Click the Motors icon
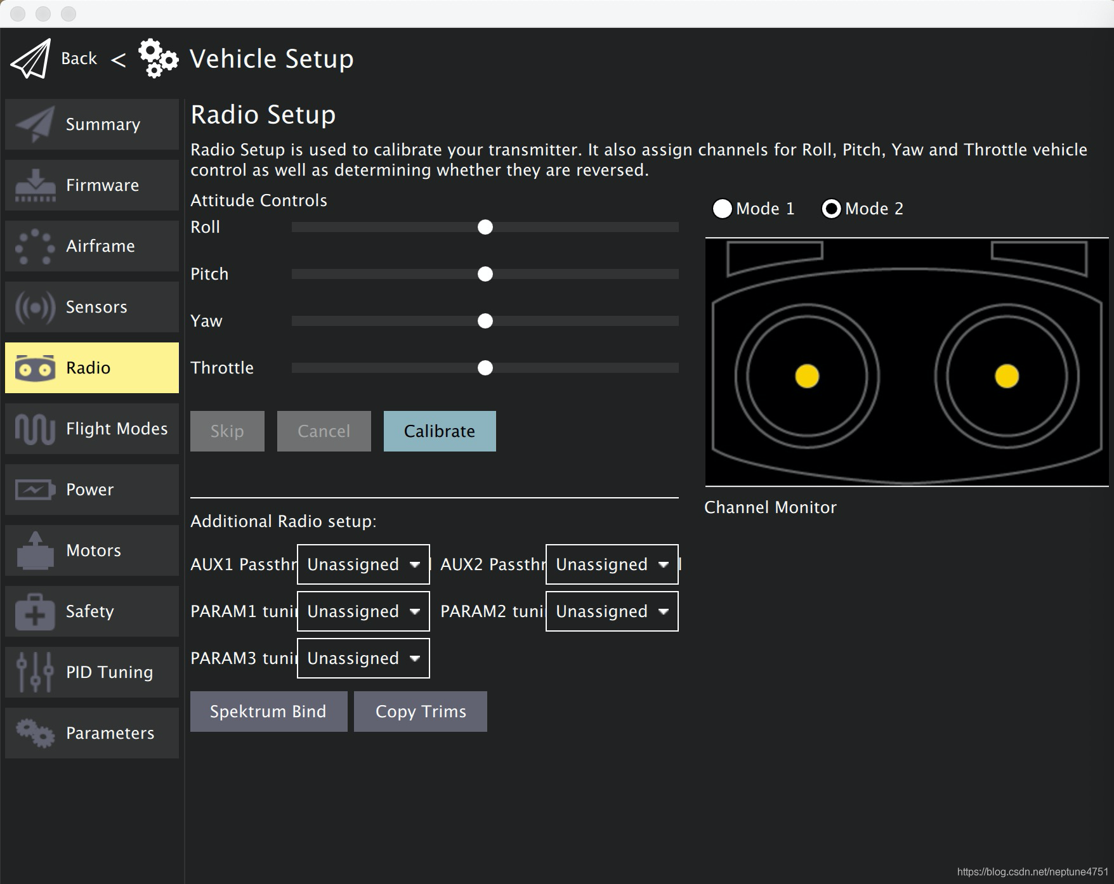Viewport: 1114px width, 884px height. (x=35, y=550)
